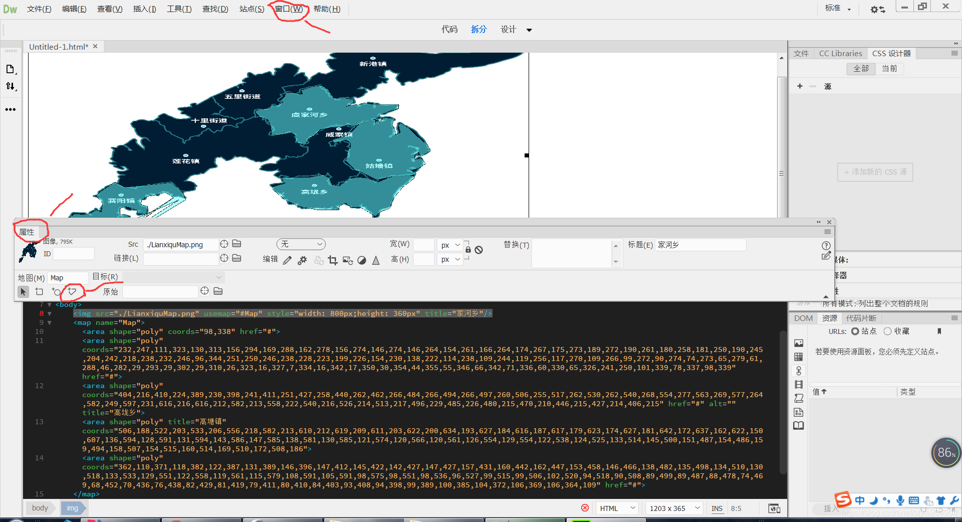Image resolution: width=962 pixels, height=522 pixels.
Task: Switch to 代码 code view
Action: [x=449, y=29]
